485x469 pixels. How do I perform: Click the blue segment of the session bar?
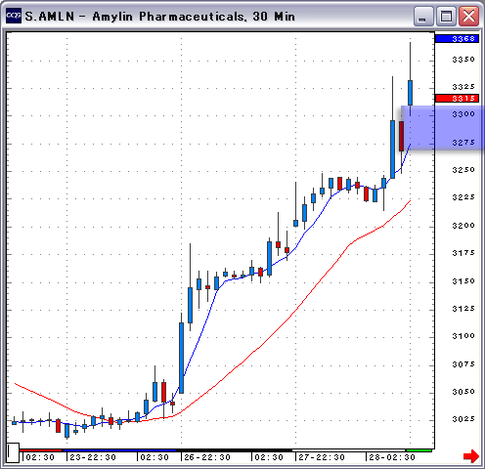(119, 450)
